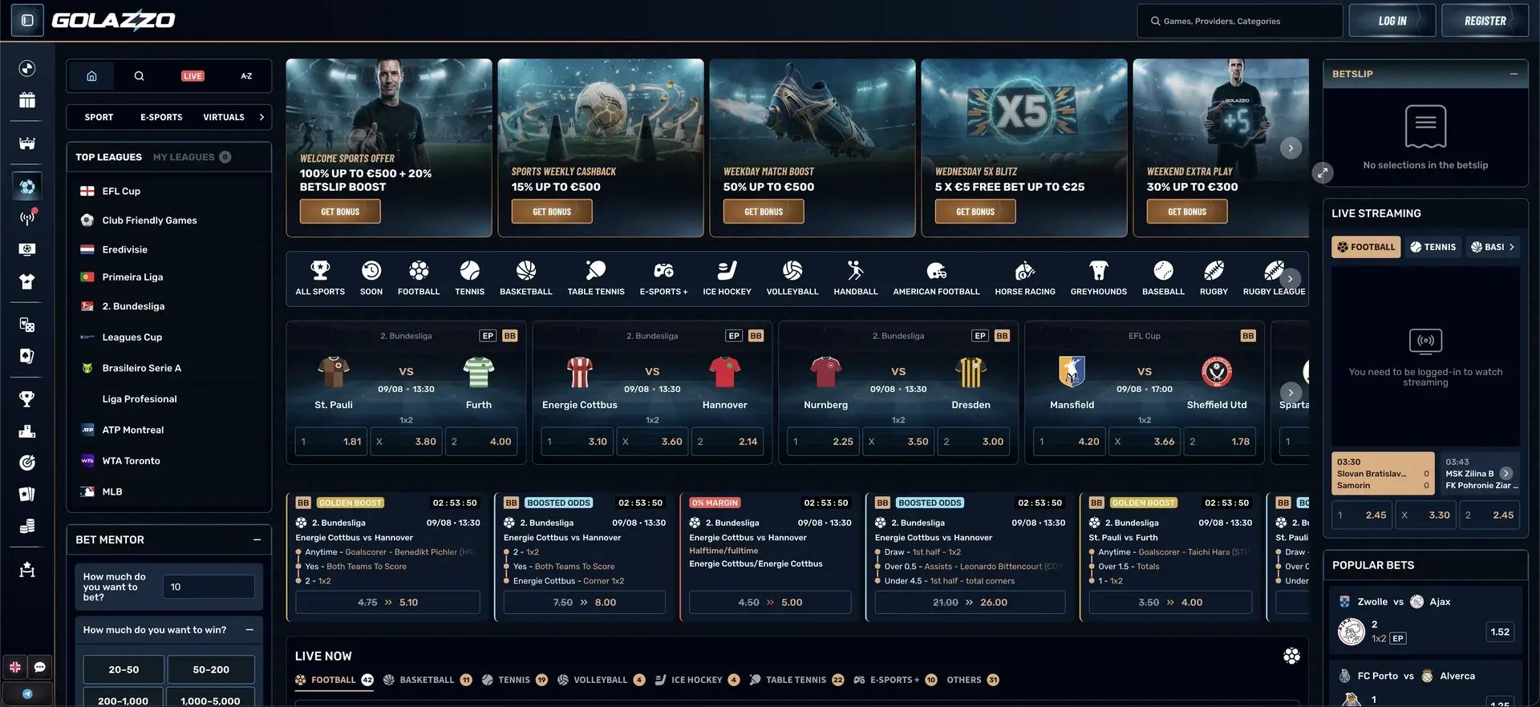This screenshot has height=707, width=1540.
Task: Choose Basketball in the sports category bar
Action: click(x=526, y=278)
